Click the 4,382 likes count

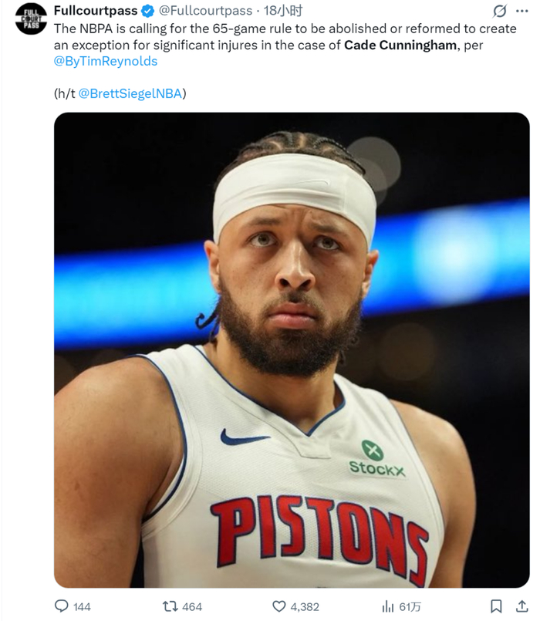[305, 607]
